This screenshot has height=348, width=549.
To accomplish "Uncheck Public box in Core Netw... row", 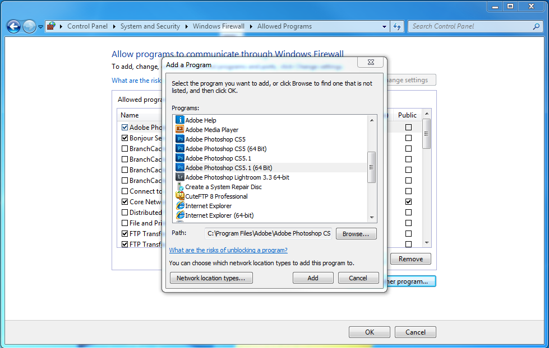I will (408, 201).
